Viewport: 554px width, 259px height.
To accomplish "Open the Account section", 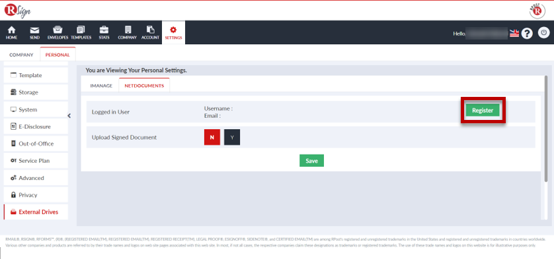I will (150, 32).
